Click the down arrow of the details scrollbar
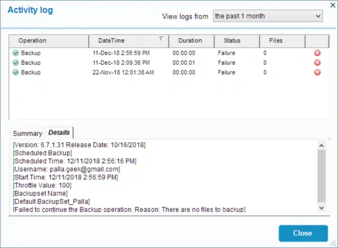Image resolution: width=338 pixels, height=248 pixels. [x=322, y=208]
